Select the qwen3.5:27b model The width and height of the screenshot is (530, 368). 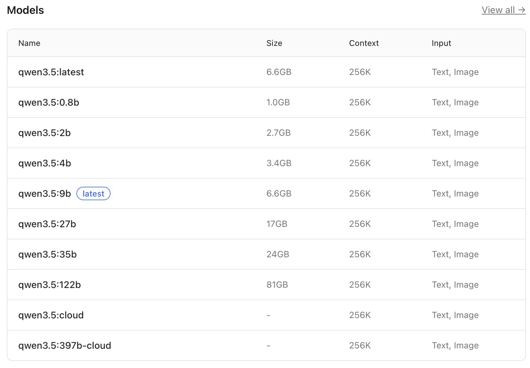point(47,224)
